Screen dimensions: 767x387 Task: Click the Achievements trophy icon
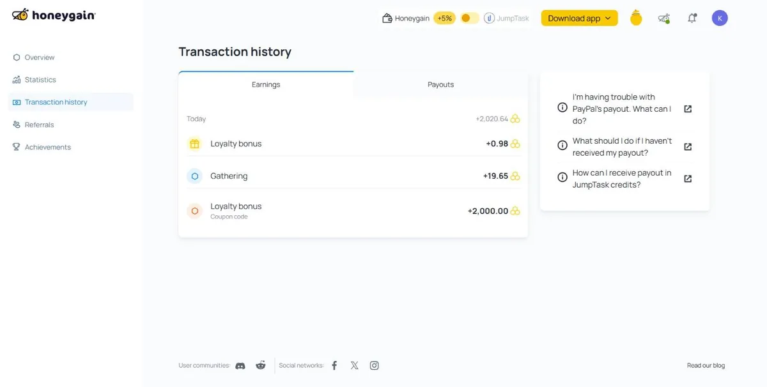pyautogui.click(x=17, y=147)
